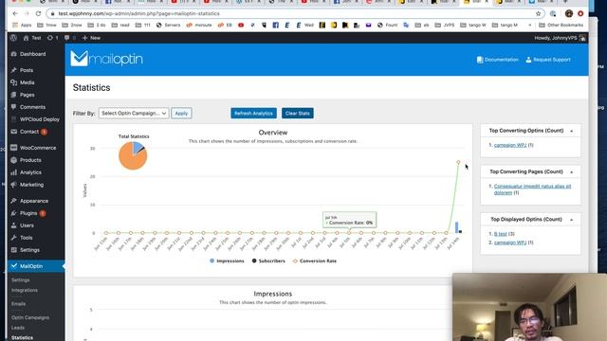This screenshot has width=607, height=341.
Task: Open the Request Support link
Action: (x=548, y=60)
